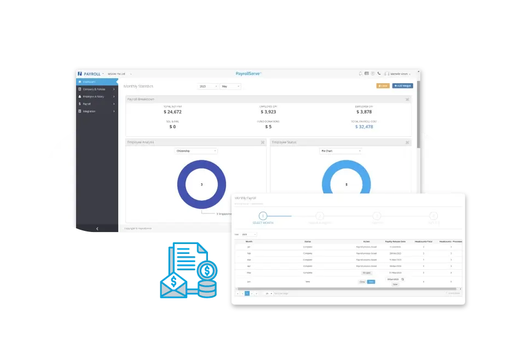This screenshot has width=509, height=342.
Task: Click the Monthly Payroll table horizontal scrollbar
Action: pyautogui.click(x=348, y=288)
